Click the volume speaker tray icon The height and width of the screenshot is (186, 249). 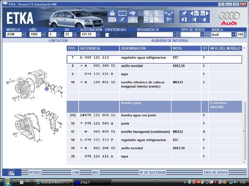(x=235, y=182)
